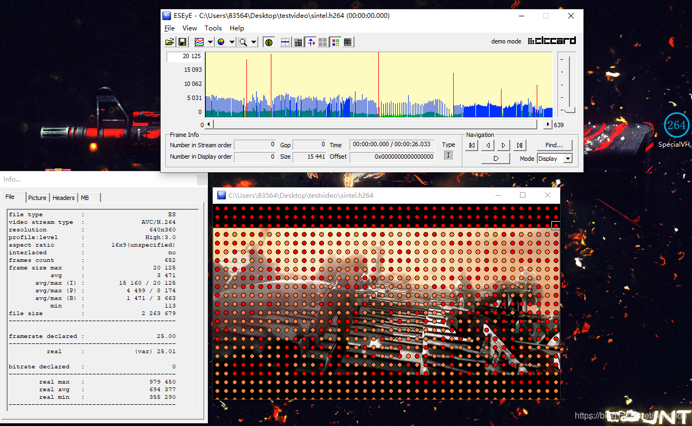Toggle the macroblock partition icon

298,42
